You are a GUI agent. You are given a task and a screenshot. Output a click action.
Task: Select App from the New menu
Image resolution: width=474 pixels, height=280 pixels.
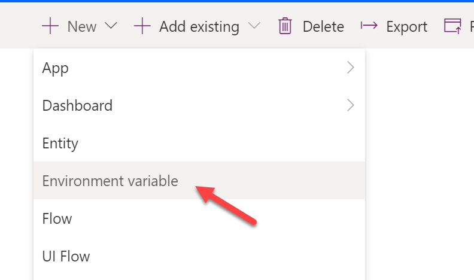point(199,68)
